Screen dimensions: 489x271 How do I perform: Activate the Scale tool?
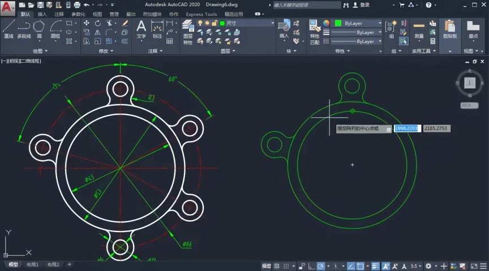(97, 41)
